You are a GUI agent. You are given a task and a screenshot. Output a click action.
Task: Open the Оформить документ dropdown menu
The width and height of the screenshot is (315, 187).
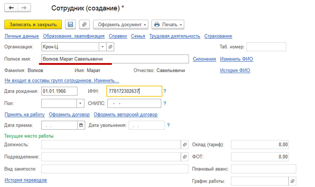coord(121,25)
